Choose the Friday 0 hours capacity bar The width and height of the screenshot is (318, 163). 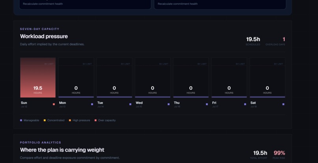pyautogui.click(x=229, y=78)
